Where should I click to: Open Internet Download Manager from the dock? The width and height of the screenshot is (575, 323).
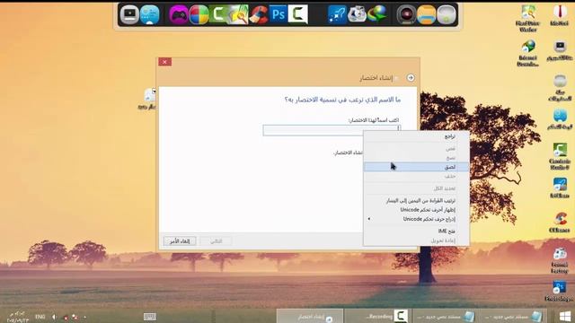click(377, 15)
